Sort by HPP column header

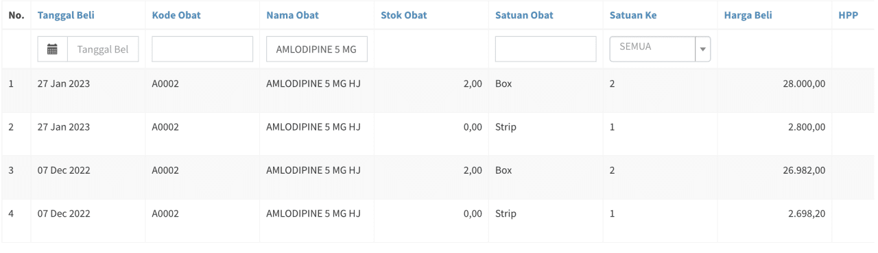[849, 15]
